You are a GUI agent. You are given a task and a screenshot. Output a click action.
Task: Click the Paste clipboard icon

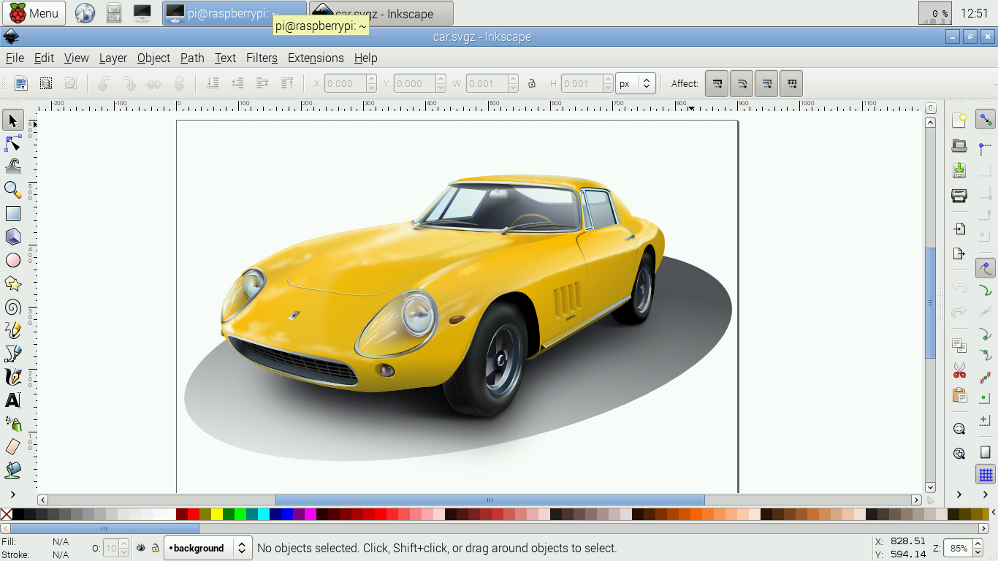[959, 395]
